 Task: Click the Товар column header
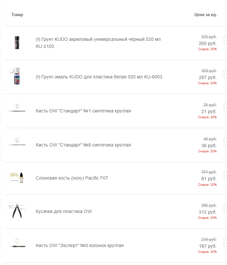[17, 14]
